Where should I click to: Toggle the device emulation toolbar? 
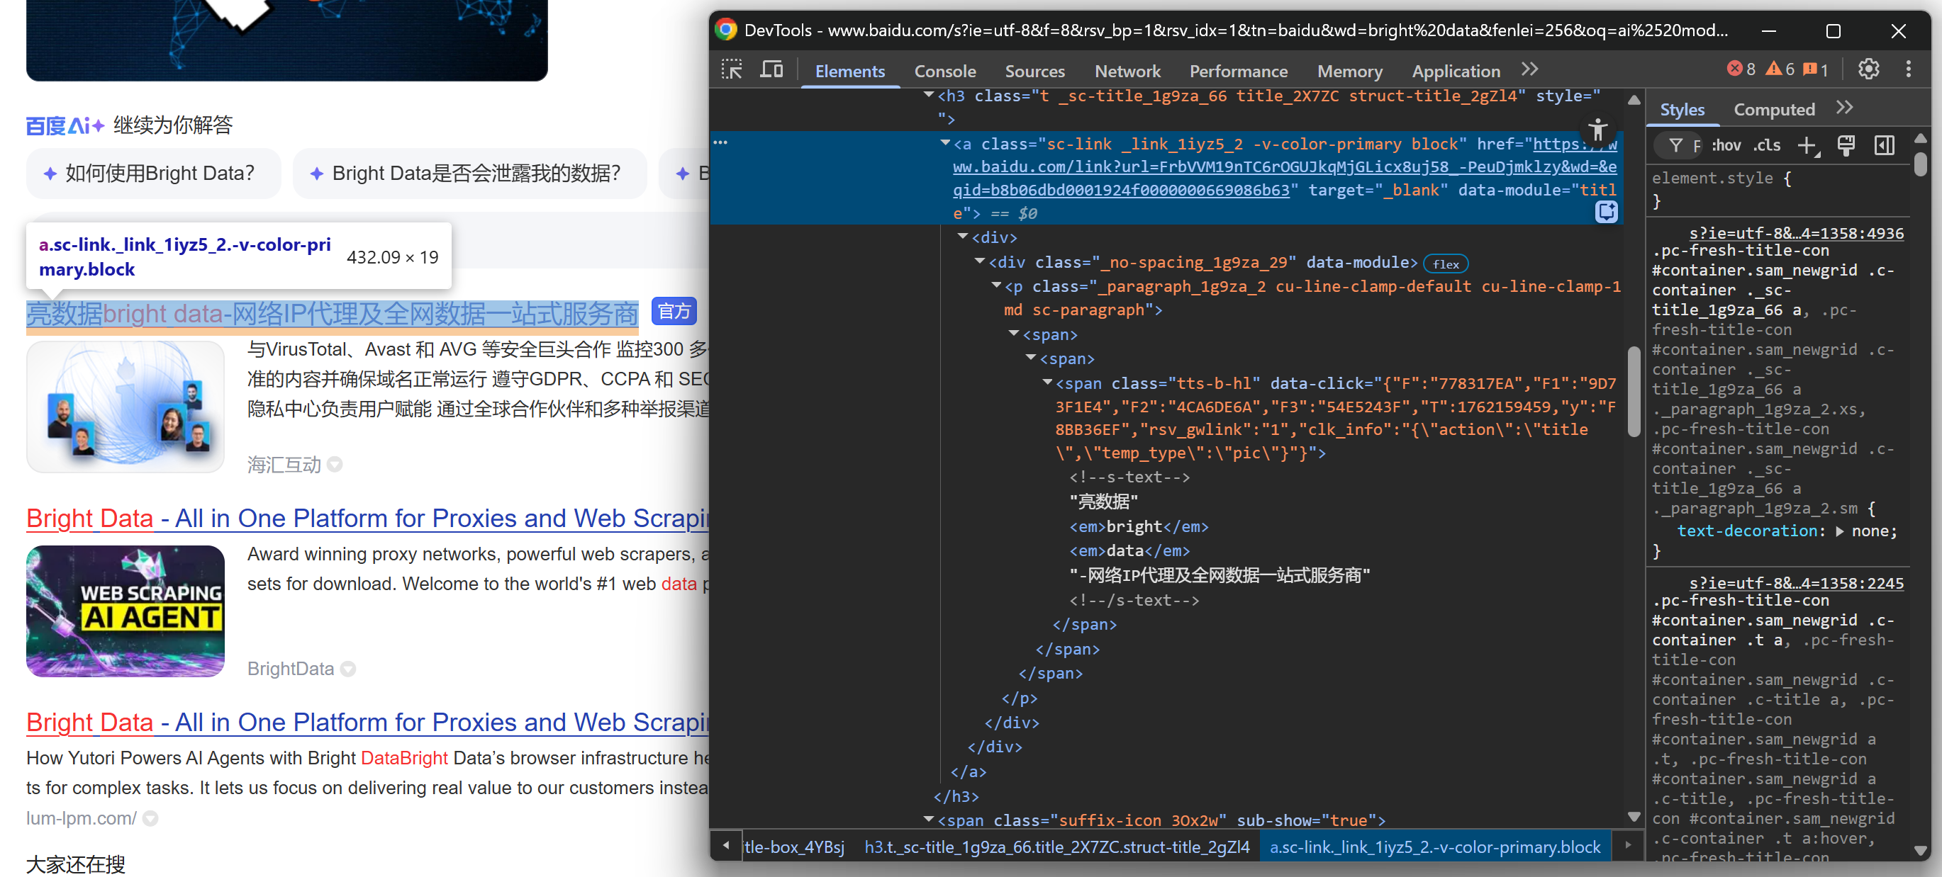pyautogui.click(x=771, y=69)
